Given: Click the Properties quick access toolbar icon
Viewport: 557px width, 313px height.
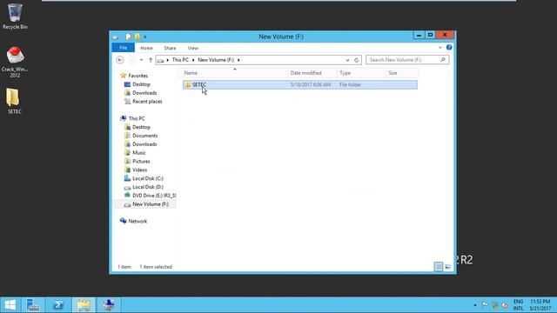Looking at the screenshot, I should click(x=128, y=37).
